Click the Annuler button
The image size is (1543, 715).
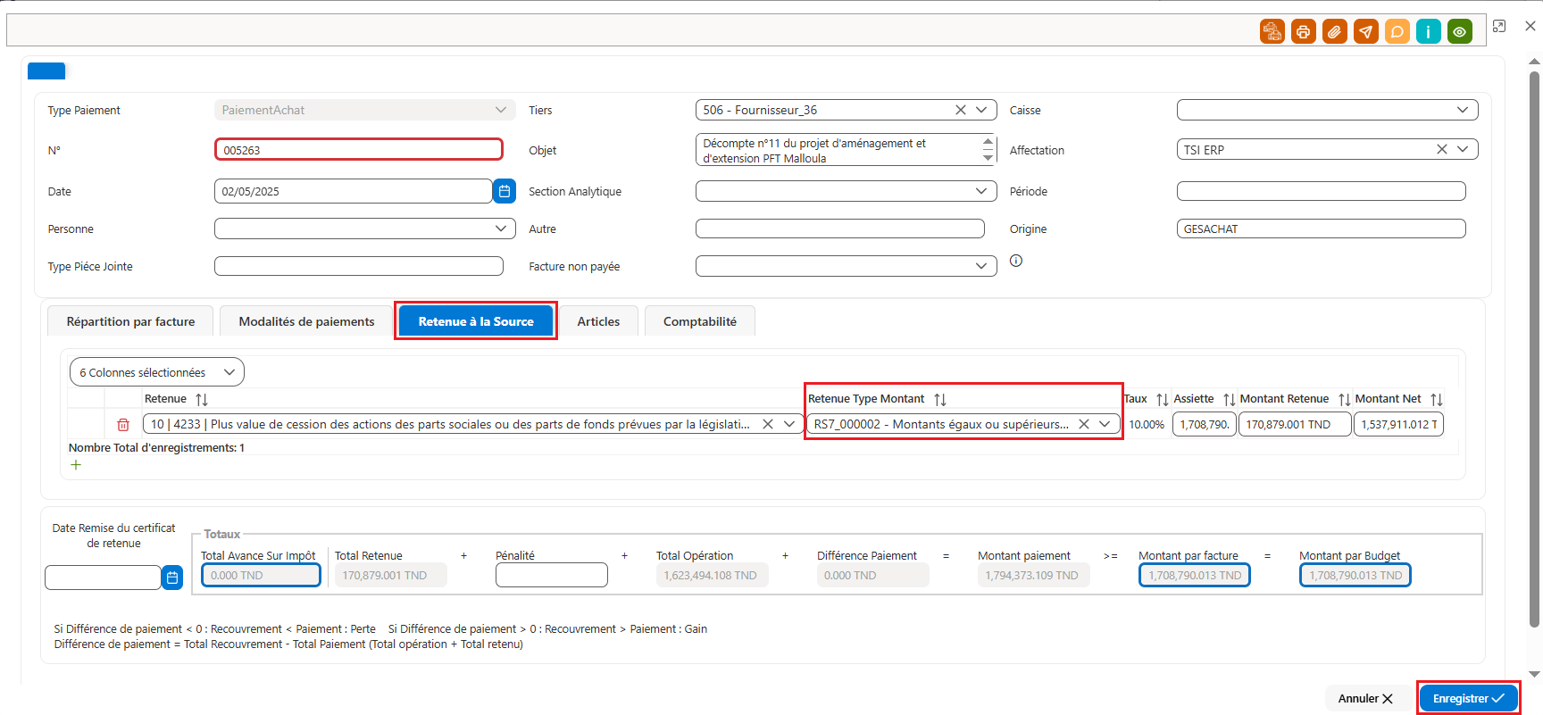(1365, 698)
